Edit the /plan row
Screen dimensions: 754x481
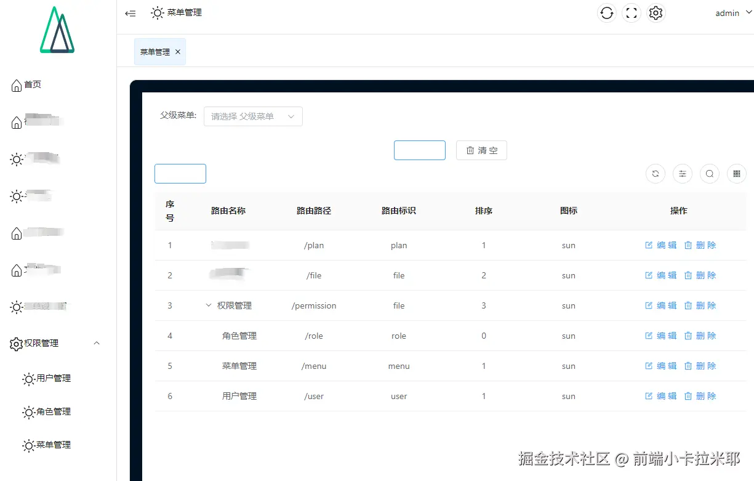click(x=661, y=245)
